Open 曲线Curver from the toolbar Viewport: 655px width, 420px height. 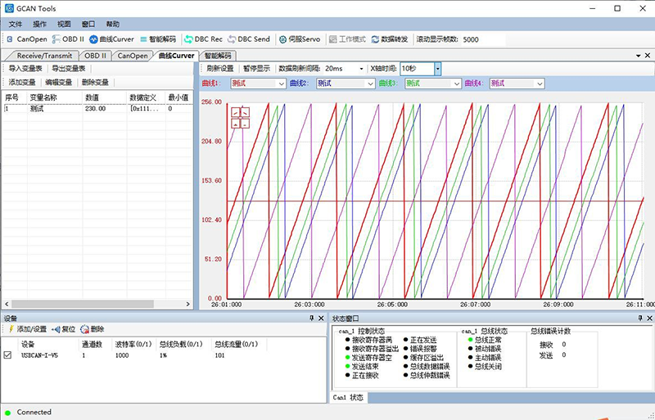(x=111, y=38)
